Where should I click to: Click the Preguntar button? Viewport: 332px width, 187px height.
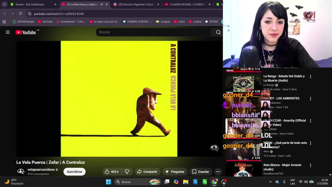[175, 172]
